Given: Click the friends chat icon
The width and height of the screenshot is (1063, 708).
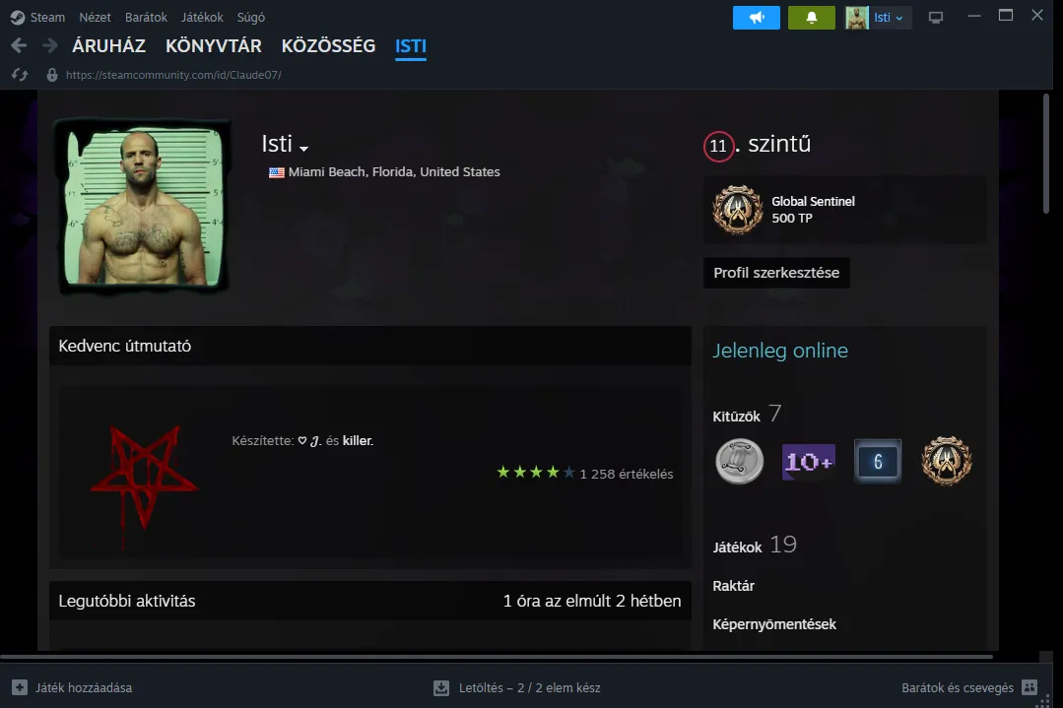Looking at the screenshot, I should pos(1030,687).
